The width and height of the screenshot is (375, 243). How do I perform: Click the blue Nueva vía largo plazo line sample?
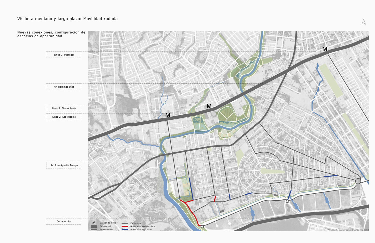coord(125,229)
